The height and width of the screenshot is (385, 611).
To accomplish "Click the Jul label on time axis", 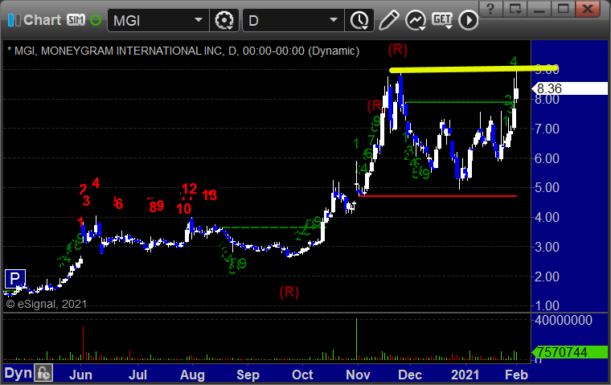I will (x=137, y=375).
